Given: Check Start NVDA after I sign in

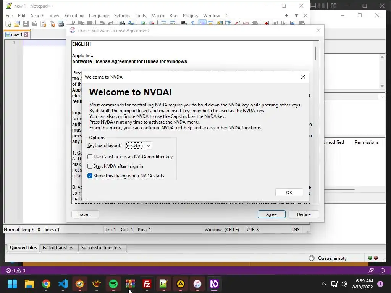Looking at the screenshot, I should pos(115,166).
